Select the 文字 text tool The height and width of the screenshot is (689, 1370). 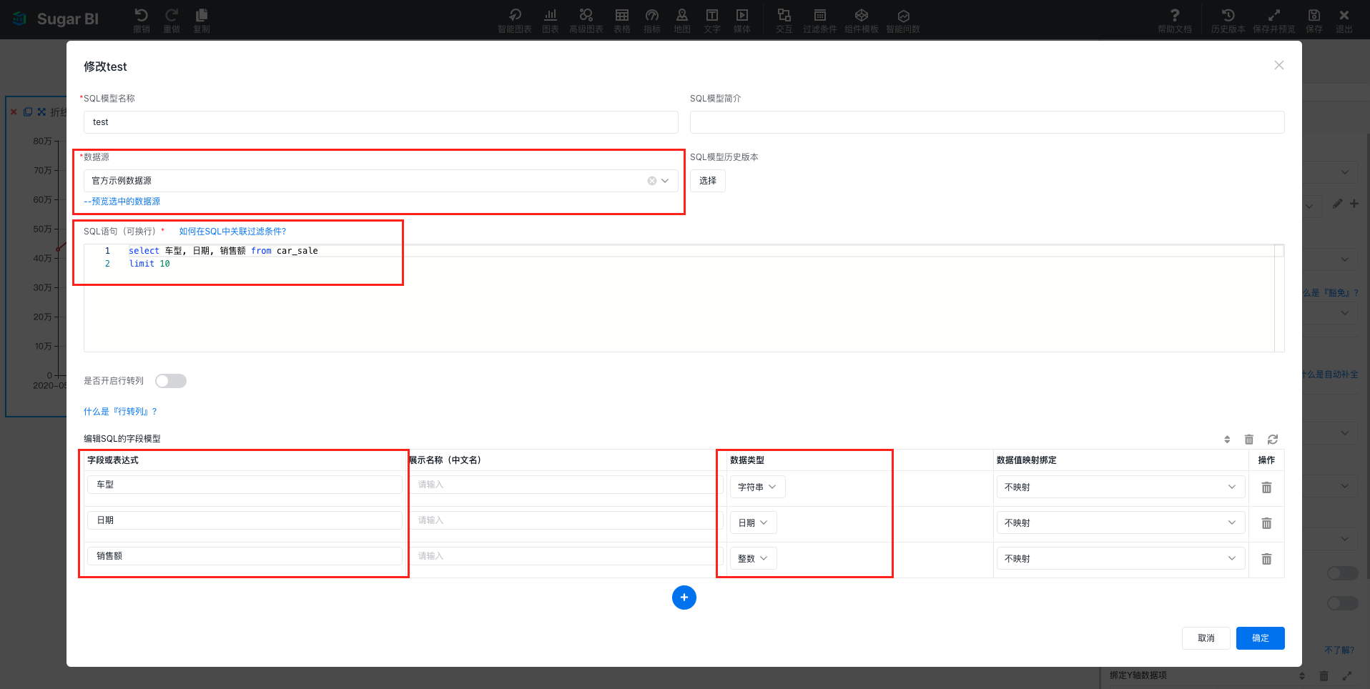coord(712,20)
